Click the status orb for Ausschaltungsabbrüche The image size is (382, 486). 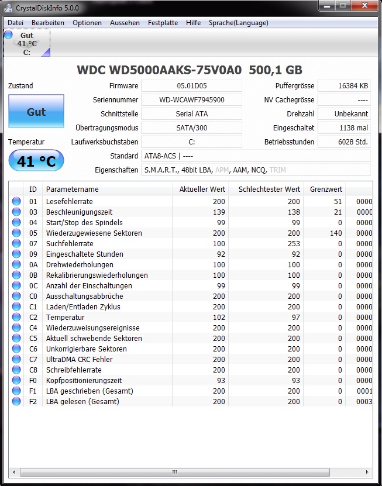[16, 297]
